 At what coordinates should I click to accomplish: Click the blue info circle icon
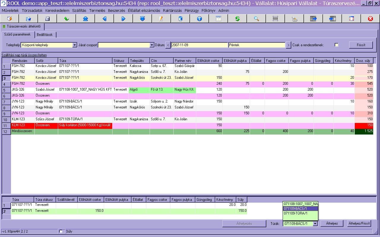click(199, 19)
